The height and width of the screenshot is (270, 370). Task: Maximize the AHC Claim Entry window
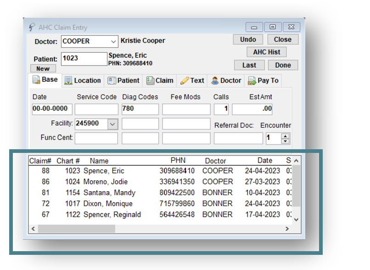[273, 27]
